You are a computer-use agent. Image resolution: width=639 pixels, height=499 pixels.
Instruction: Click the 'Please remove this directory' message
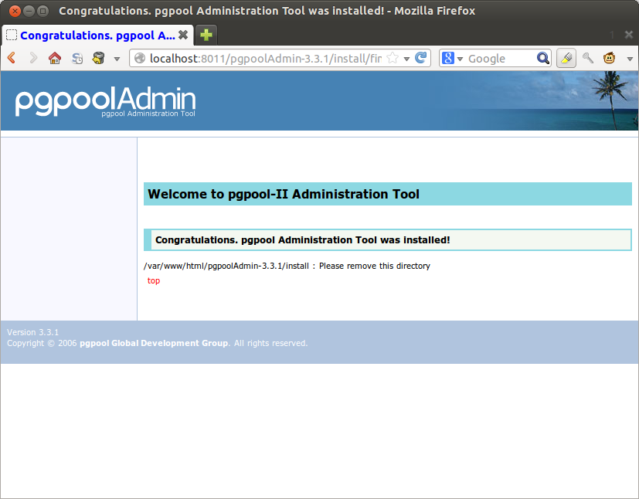click(375, 266)
